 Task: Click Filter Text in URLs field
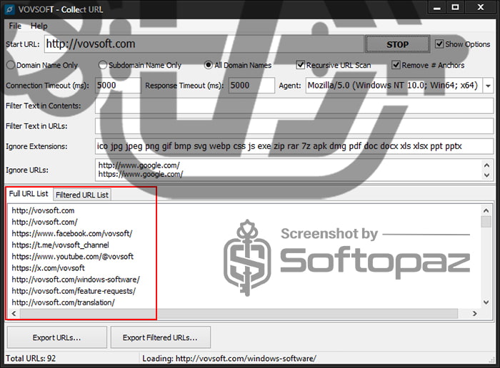click(x=294, y=126)
